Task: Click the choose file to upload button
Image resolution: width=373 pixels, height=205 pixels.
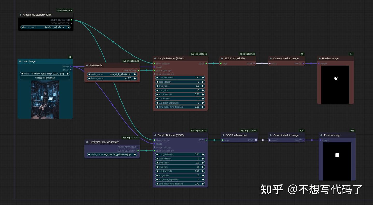Action: (x=45, y=78)
